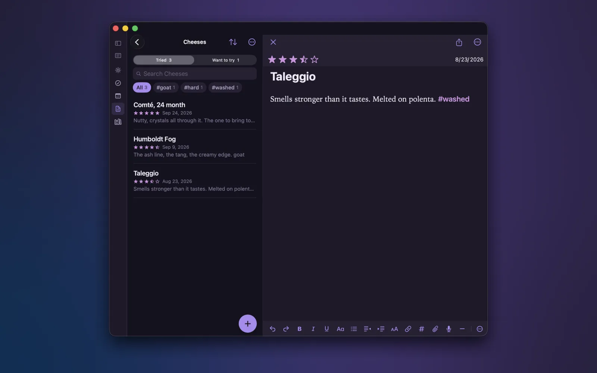Filter list by the #washed tag chip
The width and height of the screenshot is (597, 373).
pos(225,88)
